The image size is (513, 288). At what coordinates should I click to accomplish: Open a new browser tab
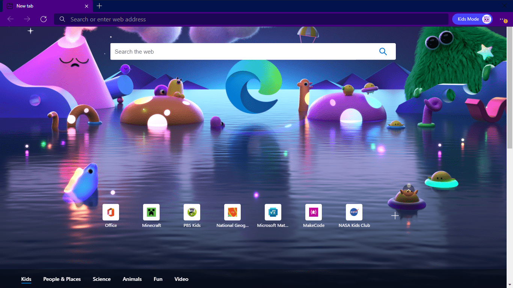point(99,6)
